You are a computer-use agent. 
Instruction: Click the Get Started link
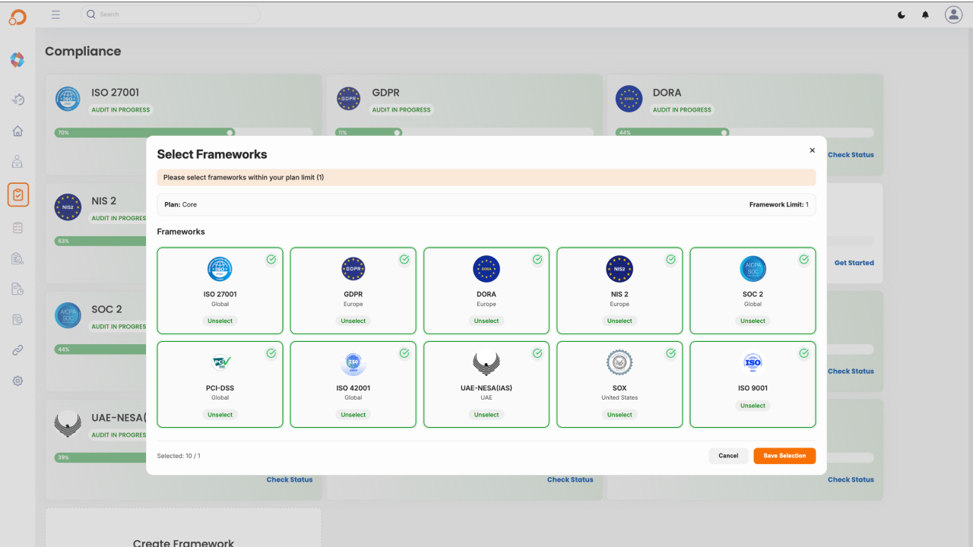click(x=854, y=263)
